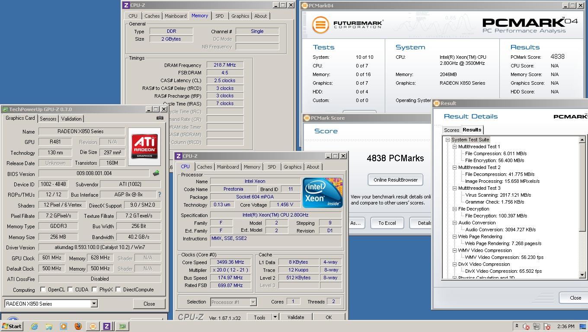Switch to the Scores tab in Result window
The width and height of the screenshot is (588, 332).
point(451,130)
